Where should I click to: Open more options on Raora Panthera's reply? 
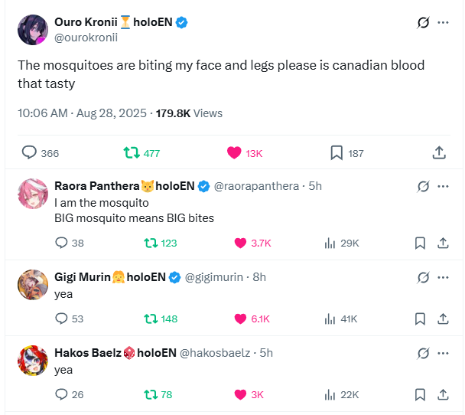(443, 186)
